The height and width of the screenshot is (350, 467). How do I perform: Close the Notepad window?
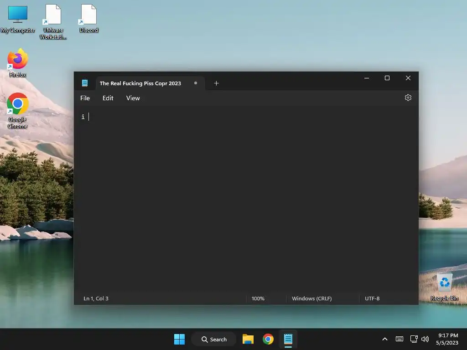pos(408,78)
